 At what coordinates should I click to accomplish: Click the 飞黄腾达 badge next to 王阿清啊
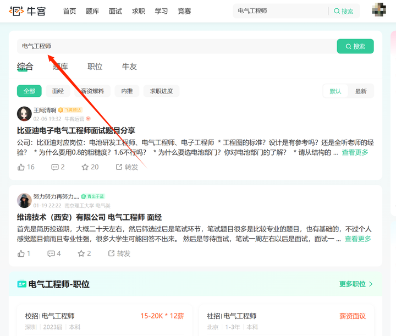[70, 110]
